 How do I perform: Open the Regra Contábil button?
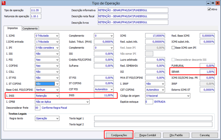click(x=148, y=135)
